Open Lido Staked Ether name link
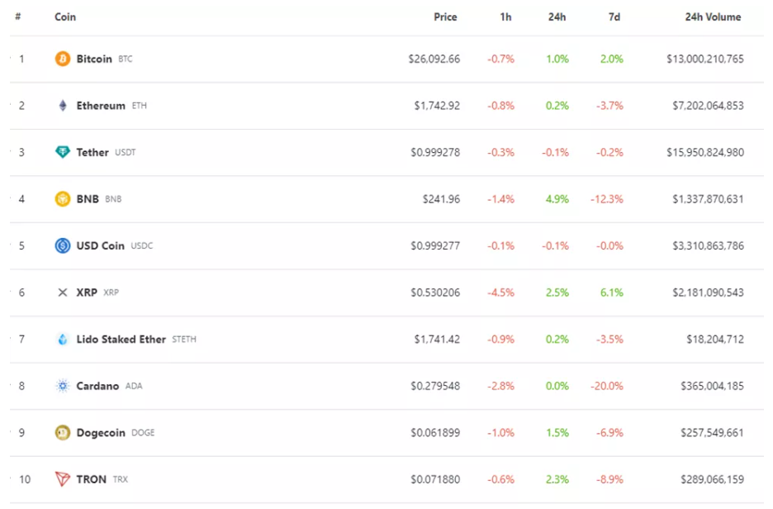The width and height of the screenshot is (773, 509). tap(121, 339)
